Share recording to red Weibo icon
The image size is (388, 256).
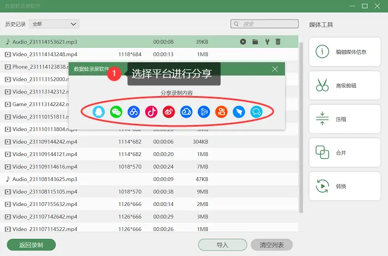point(169,112)
